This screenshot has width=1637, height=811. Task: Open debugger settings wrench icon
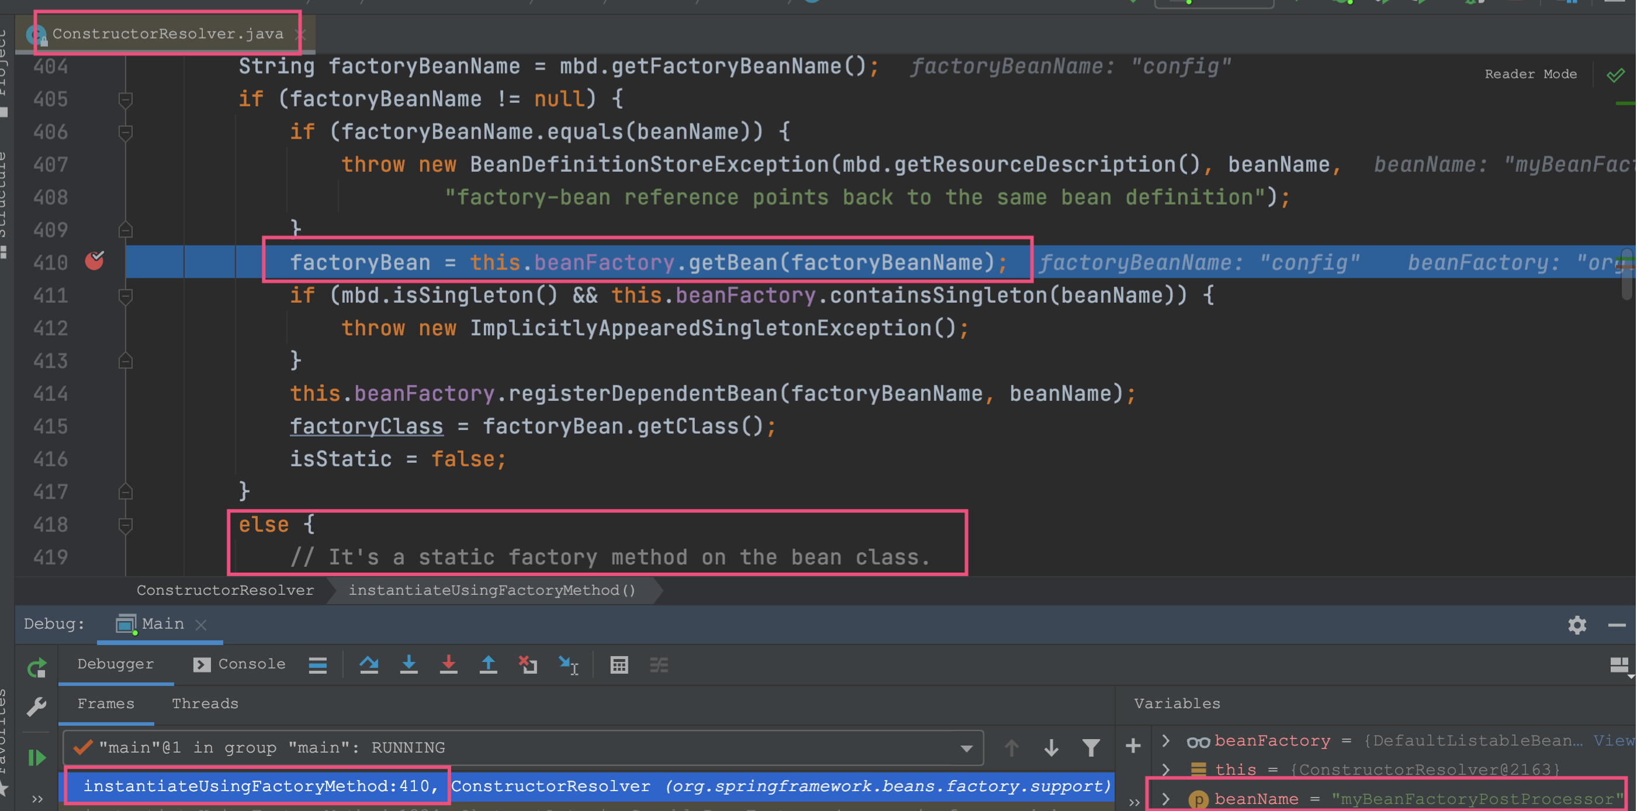point(37,707)
